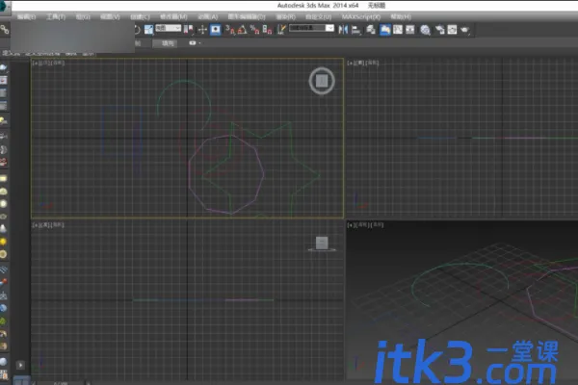Click the Select and Link chain icon
The width and height of the screenshot is (578, 385).
coord(5,30)
